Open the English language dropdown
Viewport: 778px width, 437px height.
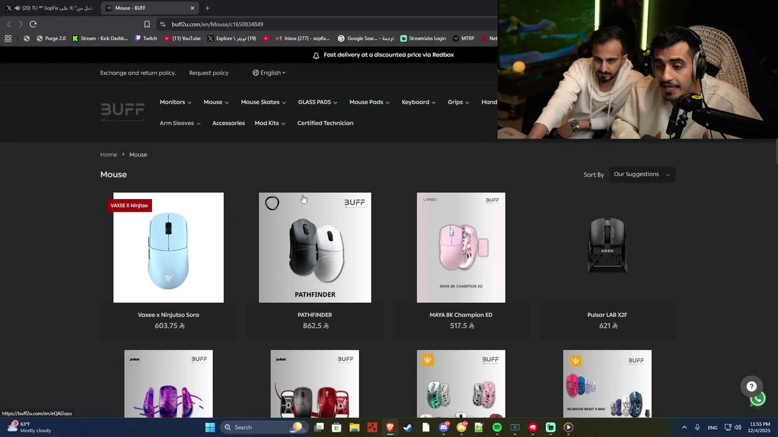tap(269, 73)
